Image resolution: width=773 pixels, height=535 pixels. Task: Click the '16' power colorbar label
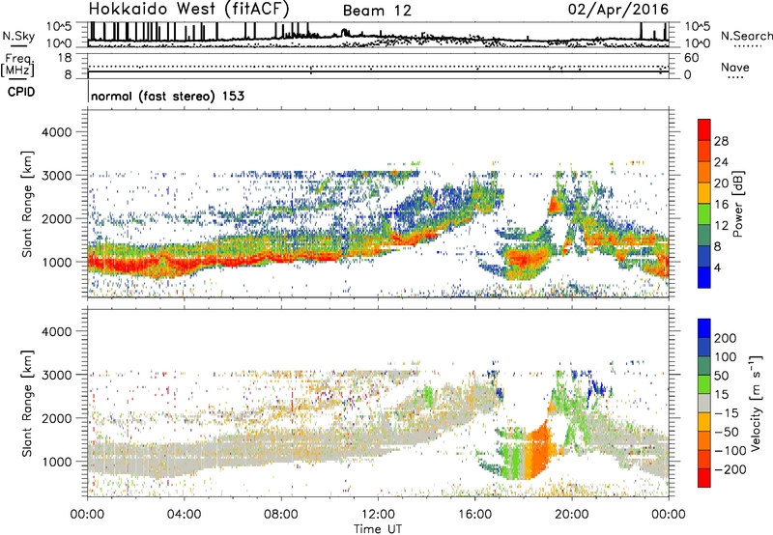click(721, 205)
